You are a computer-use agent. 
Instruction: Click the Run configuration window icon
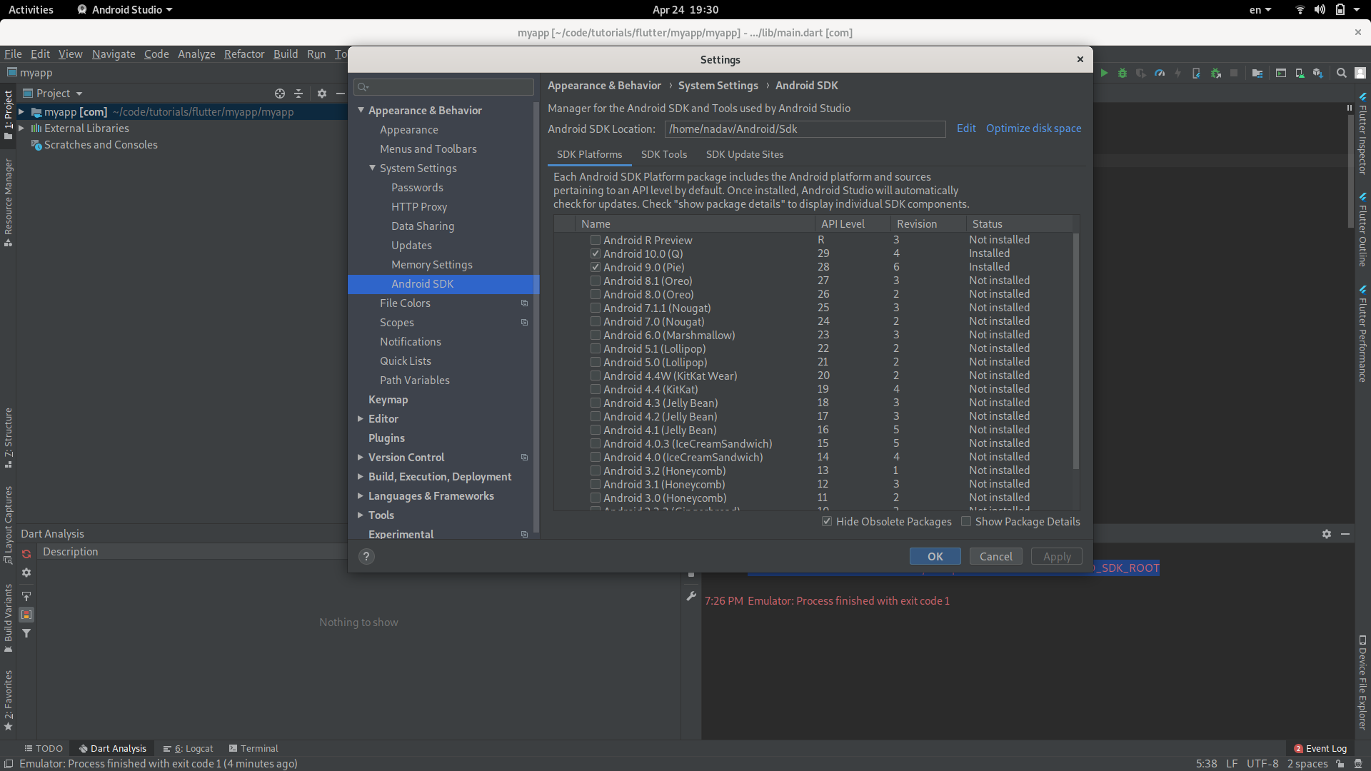[1281, 73]
